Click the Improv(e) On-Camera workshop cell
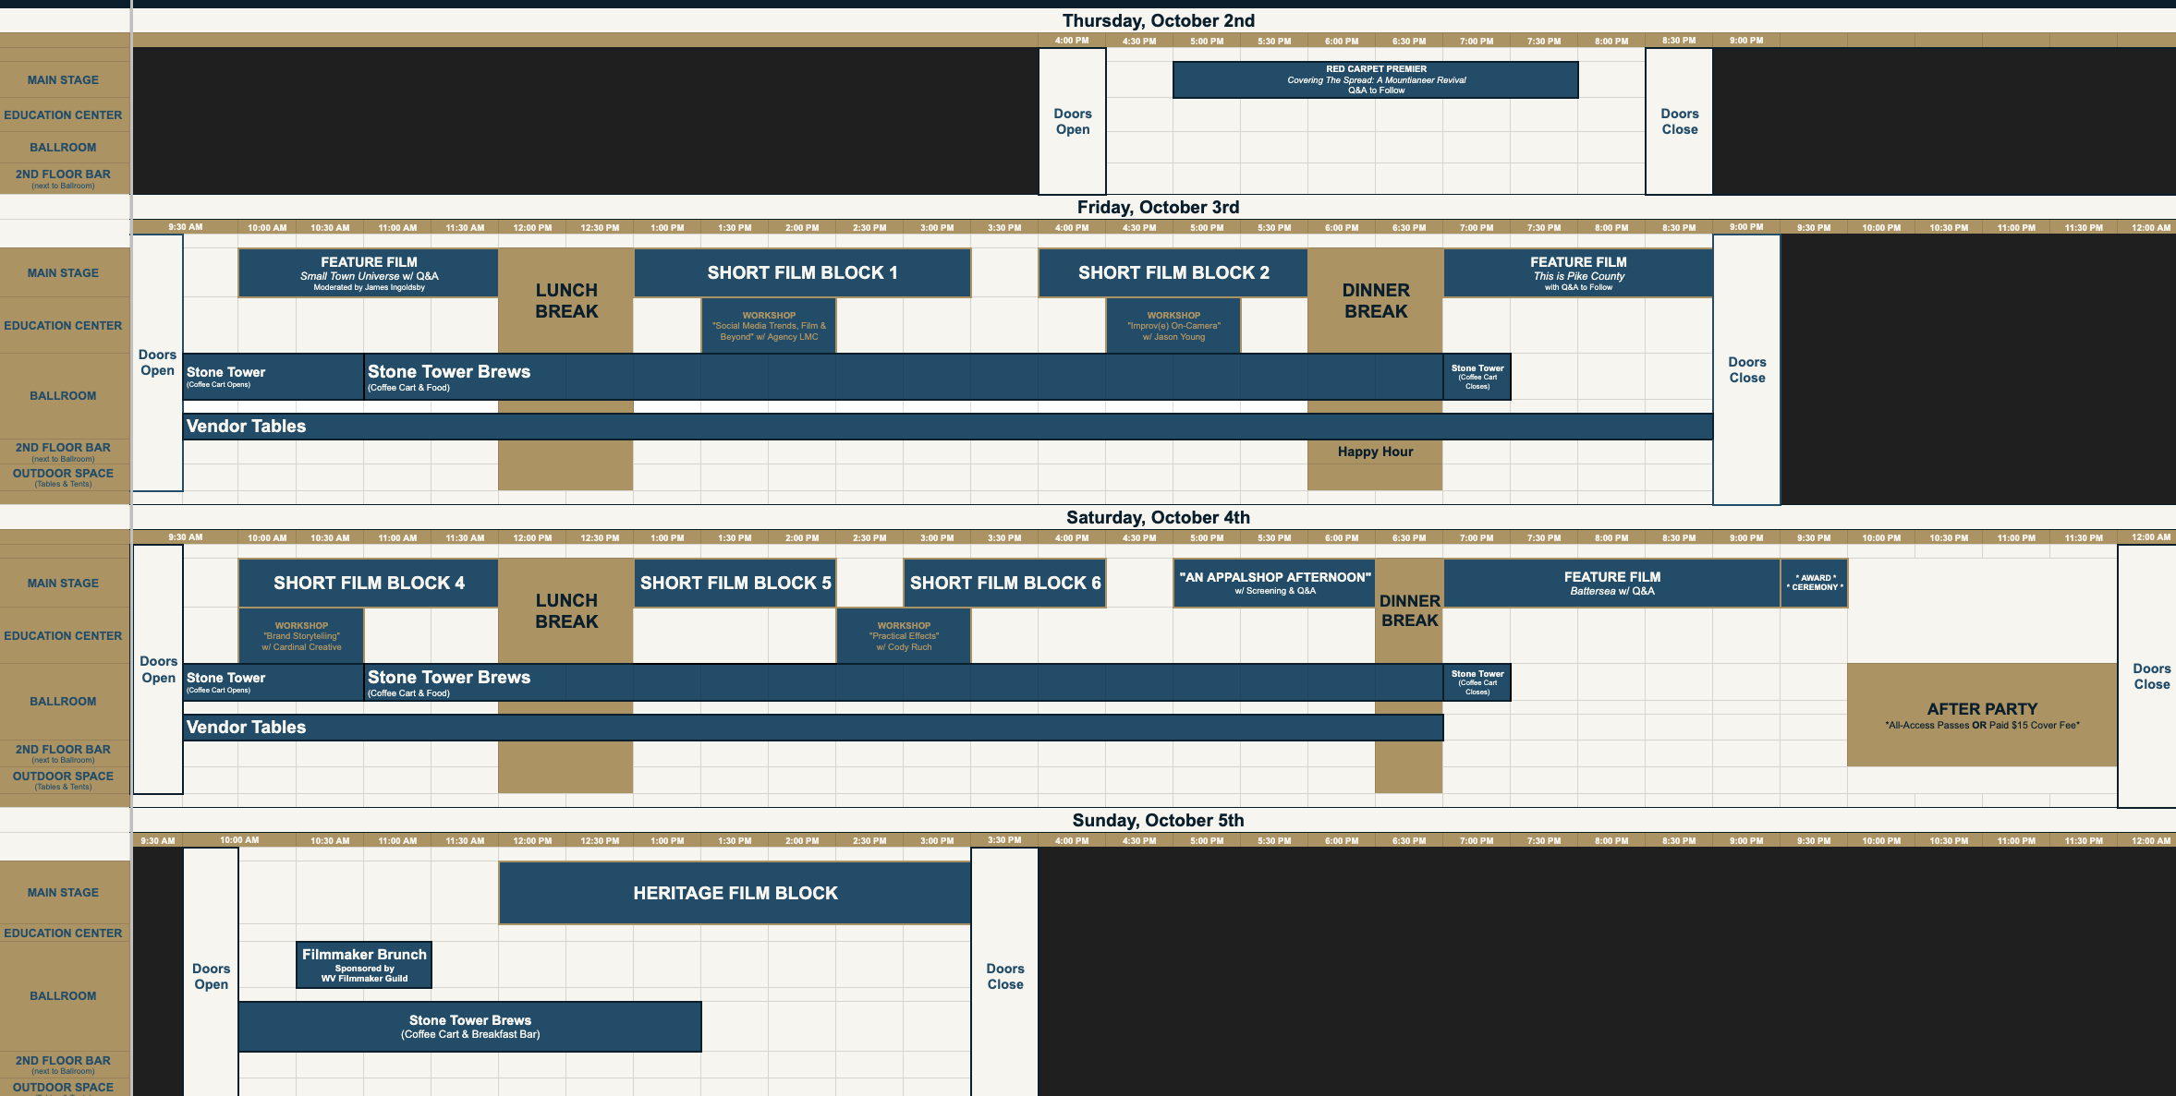This screenshot has height=1096, width=2176. tap(1173, 326)
